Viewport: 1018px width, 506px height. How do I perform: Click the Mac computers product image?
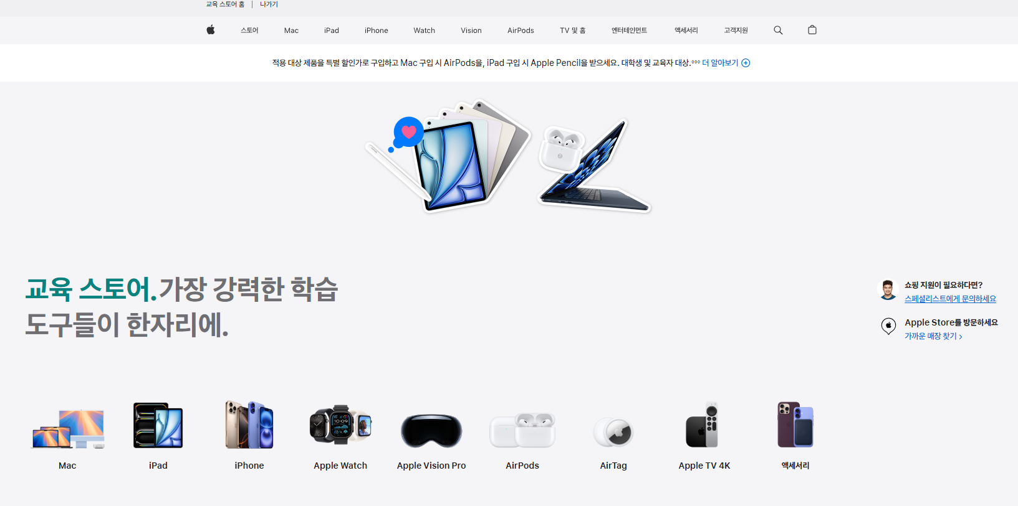[67, 428]
